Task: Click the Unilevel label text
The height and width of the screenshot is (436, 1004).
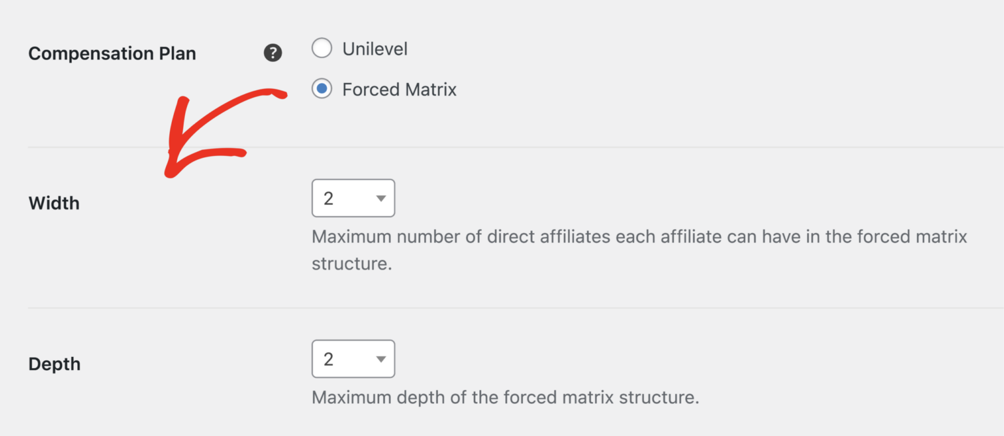Action: coord(375,48)
